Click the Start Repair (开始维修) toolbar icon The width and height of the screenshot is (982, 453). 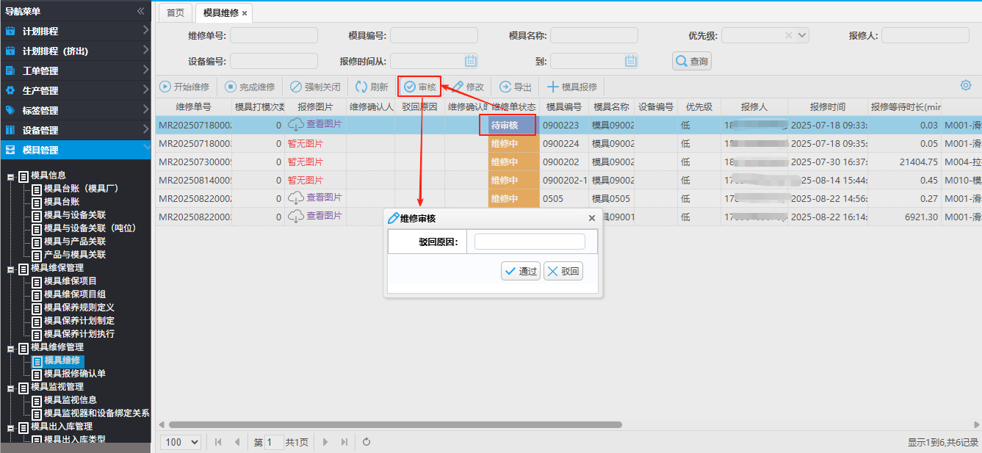point(166,87)
